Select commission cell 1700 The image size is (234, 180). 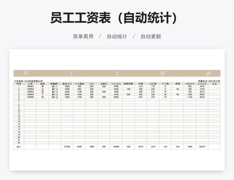tap(79, 97)
